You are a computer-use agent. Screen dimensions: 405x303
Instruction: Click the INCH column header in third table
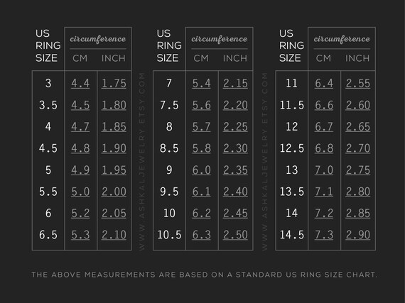(x=357, y=58)
